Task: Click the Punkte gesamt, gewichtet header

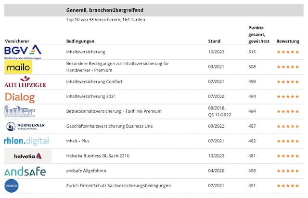Action: [x=259, y=34]
